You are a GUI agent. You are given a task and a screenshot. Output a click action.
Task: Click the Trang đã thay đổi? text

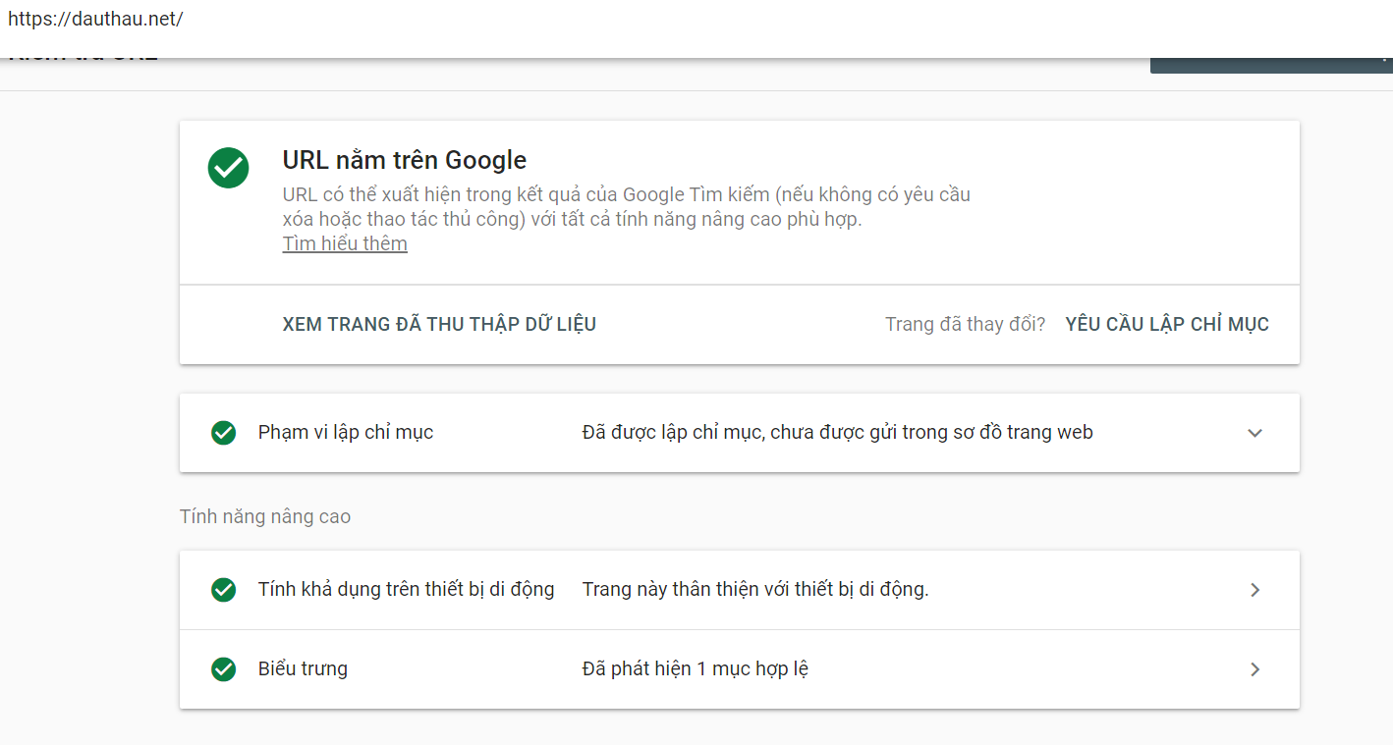click(x=965, y=324)
